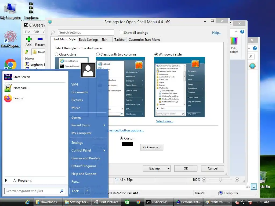Click the Edit colors icon in Paint
This screenshot has height=206, width=275.
234,45
